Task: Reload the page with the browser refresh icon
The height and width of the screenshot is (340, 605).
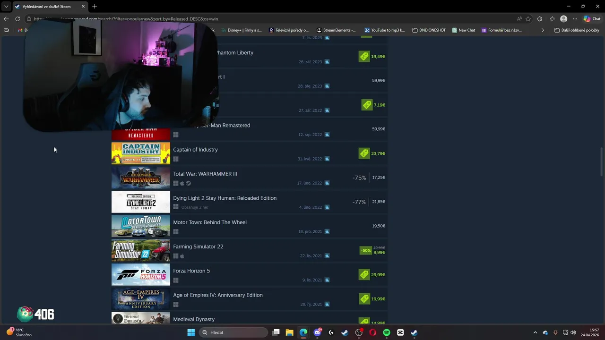Action: pos(17,19)
